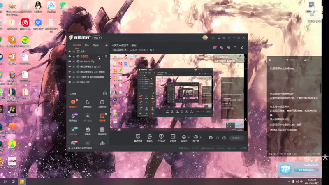Viewport: 329px width, 185px height.
Task: Add a multimedia source
Action: pyautogui.click(x=173, y=138)
